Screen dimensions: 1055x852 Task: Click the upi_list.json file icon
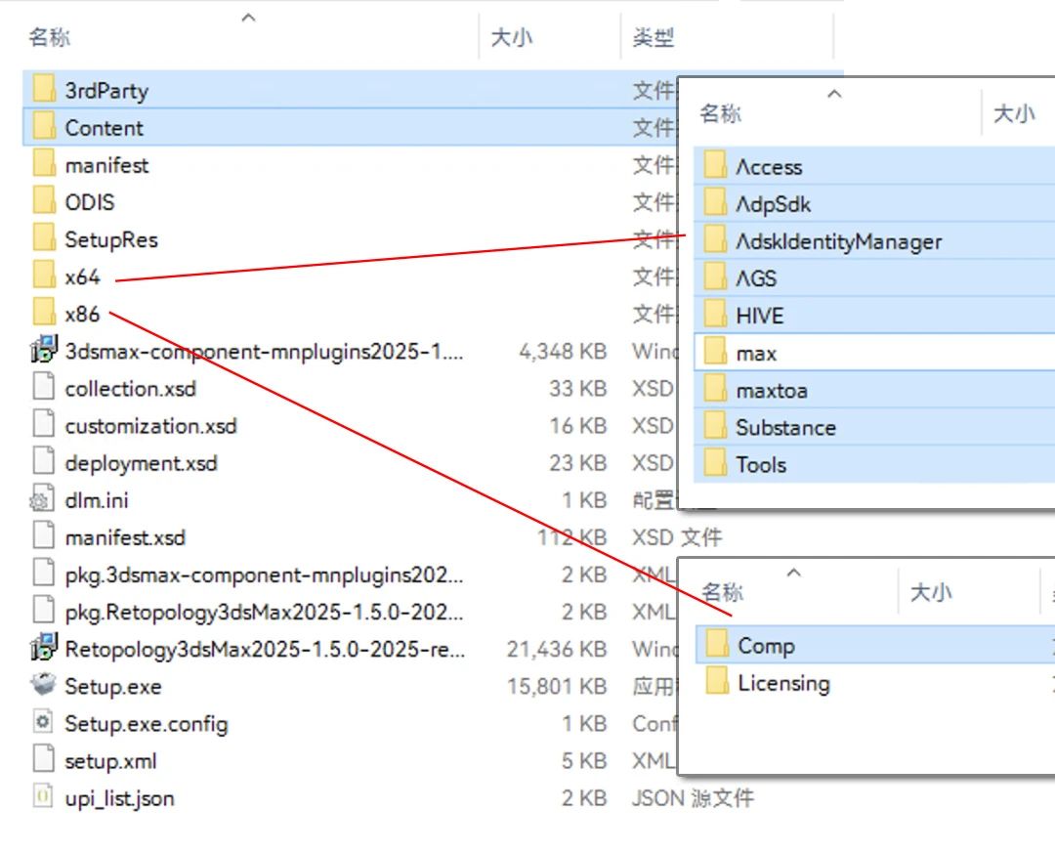point(44,797)
